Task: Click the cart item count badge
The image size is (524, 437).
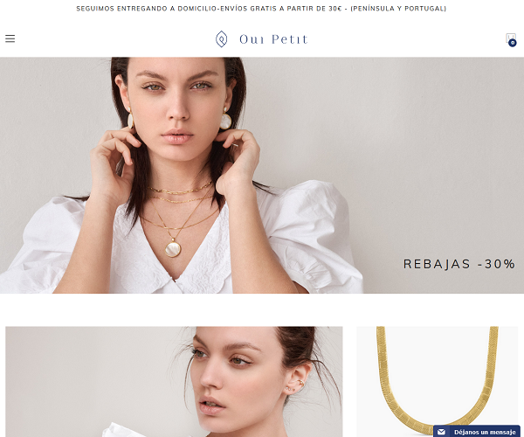Action: [x=513, y=43]
